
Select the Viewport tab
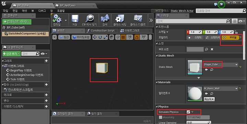[61, 31]
